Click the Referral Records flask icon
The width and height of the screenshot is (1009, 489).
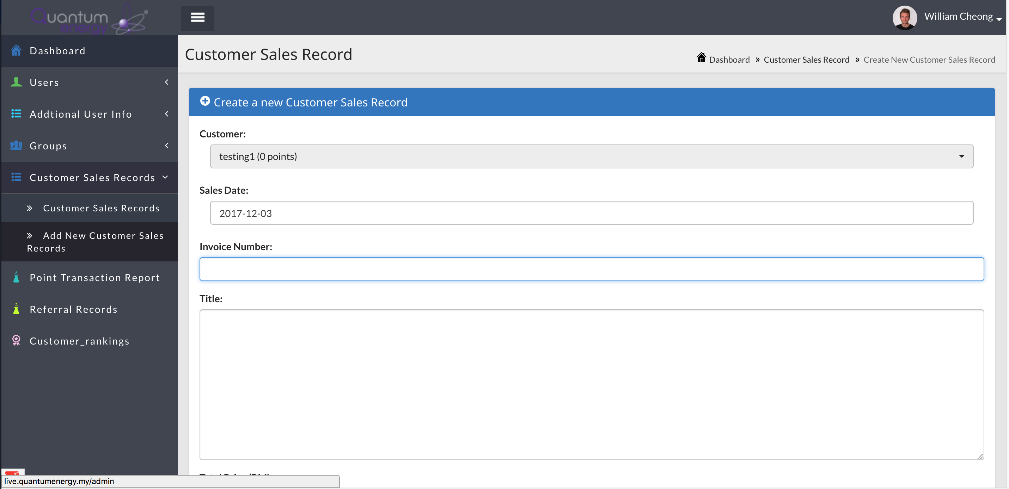tap(16, 309)
